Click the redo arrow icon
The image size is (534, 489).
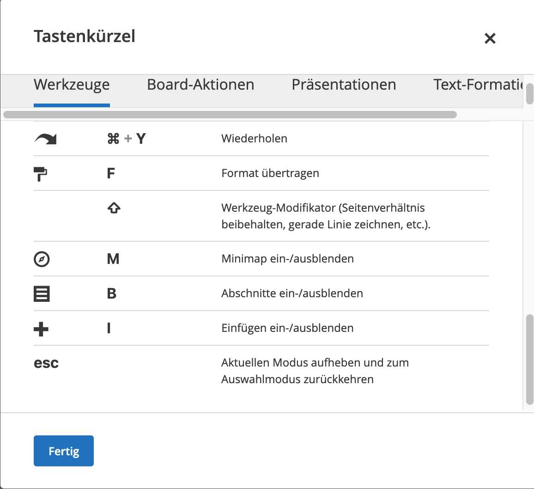(x=46, y=139)
